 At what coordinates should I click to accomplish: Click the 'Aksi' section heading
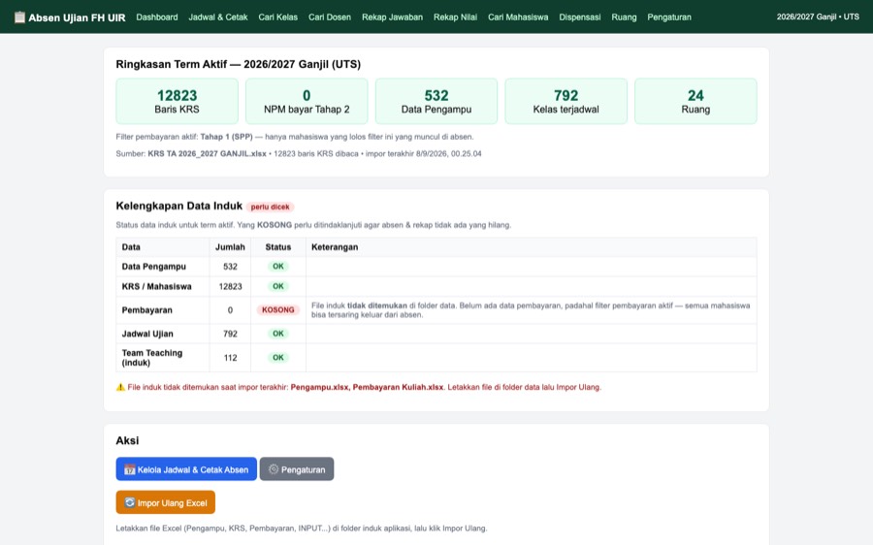tap(127, 440)
